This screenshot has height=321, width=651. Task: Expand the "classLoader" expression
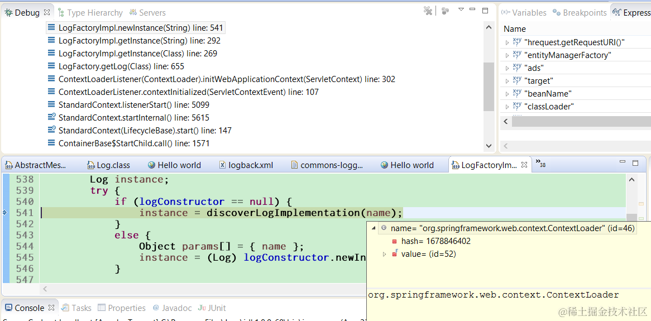tap(506, 107)
